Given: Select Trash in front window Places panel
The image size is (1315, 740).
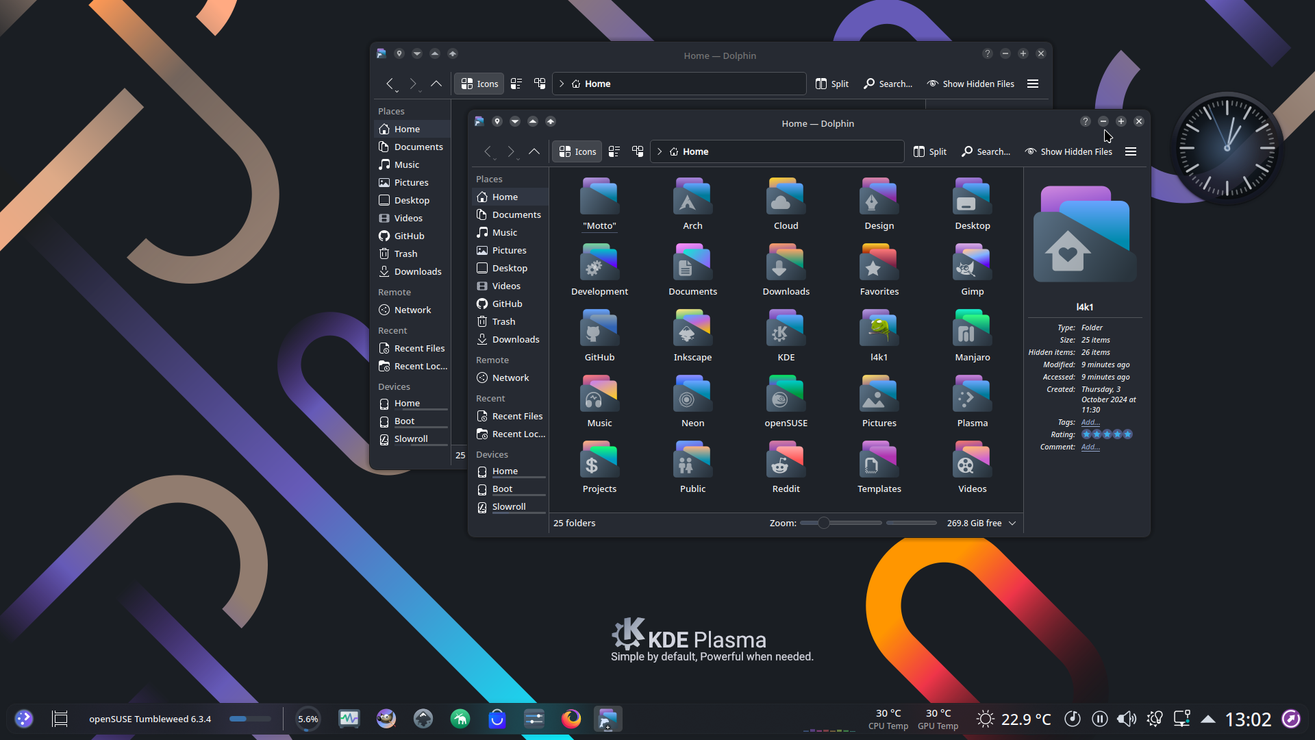Looking at the screenshot, I should click(x=510, y=321).
